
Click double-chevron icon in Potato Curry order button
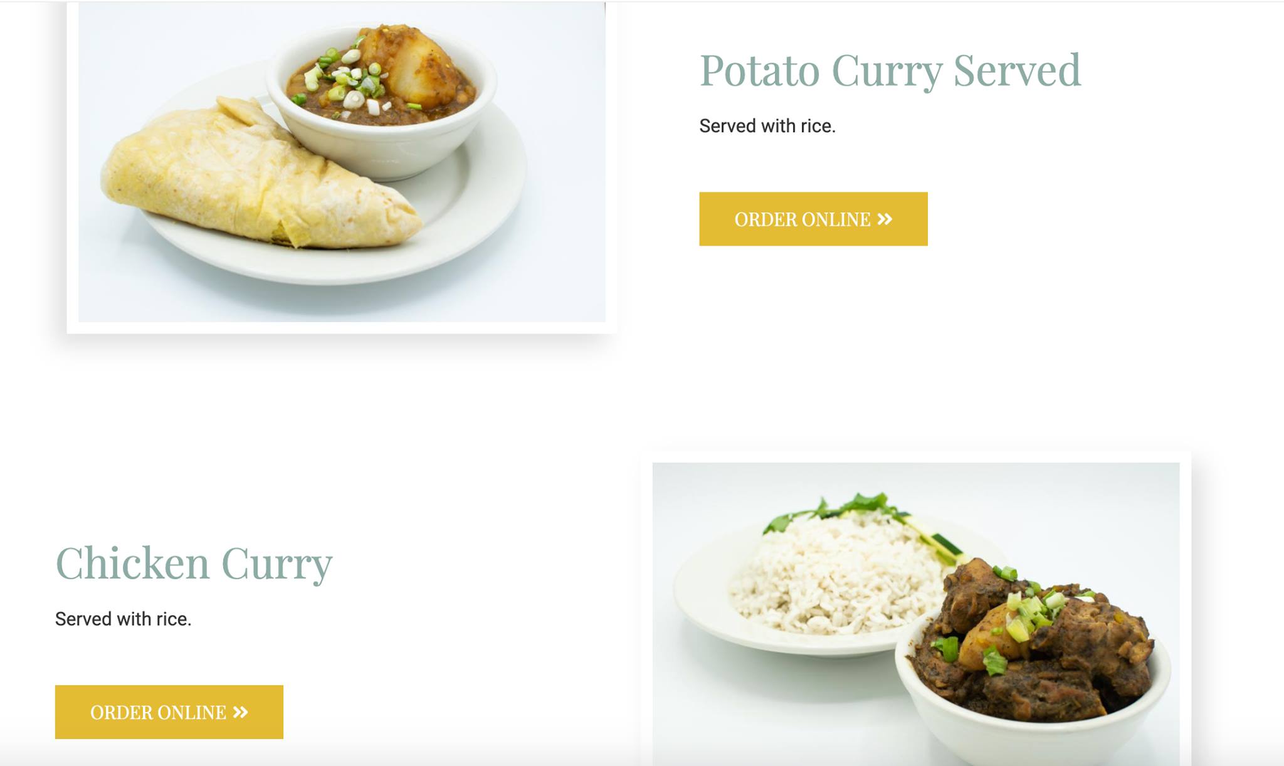(x=885, y=219)
